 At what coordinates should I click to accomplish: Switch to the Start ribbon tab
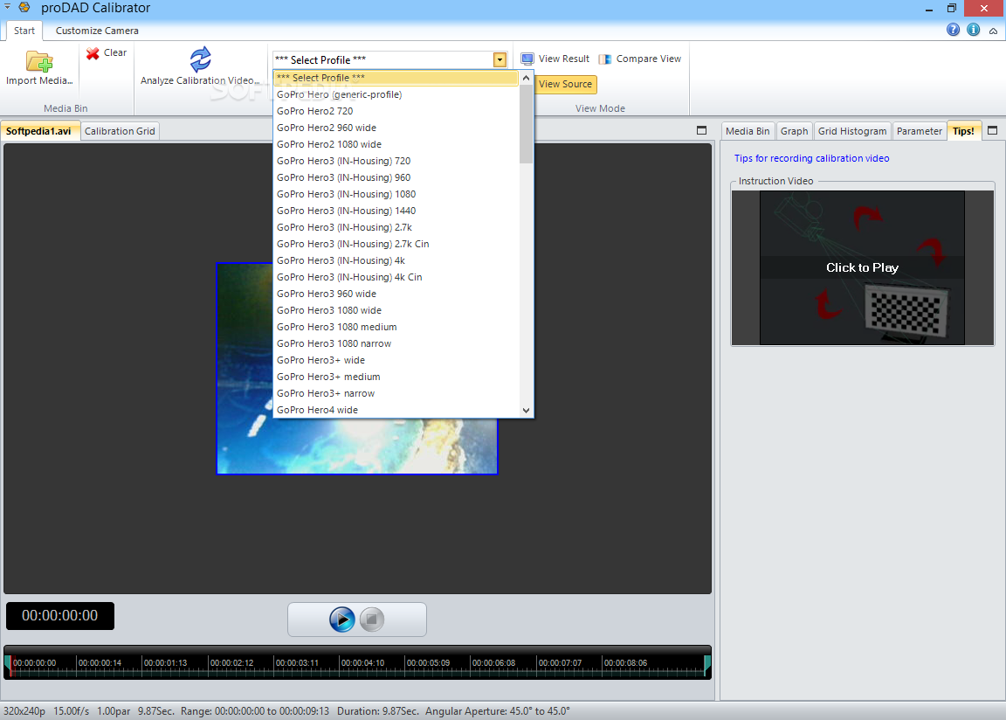[24, 31]
